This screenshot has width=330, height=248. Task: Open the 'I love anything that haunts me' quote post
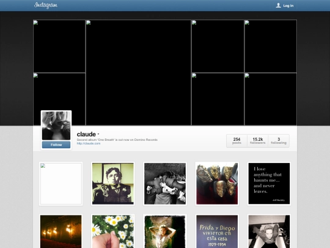pos(269,184)
